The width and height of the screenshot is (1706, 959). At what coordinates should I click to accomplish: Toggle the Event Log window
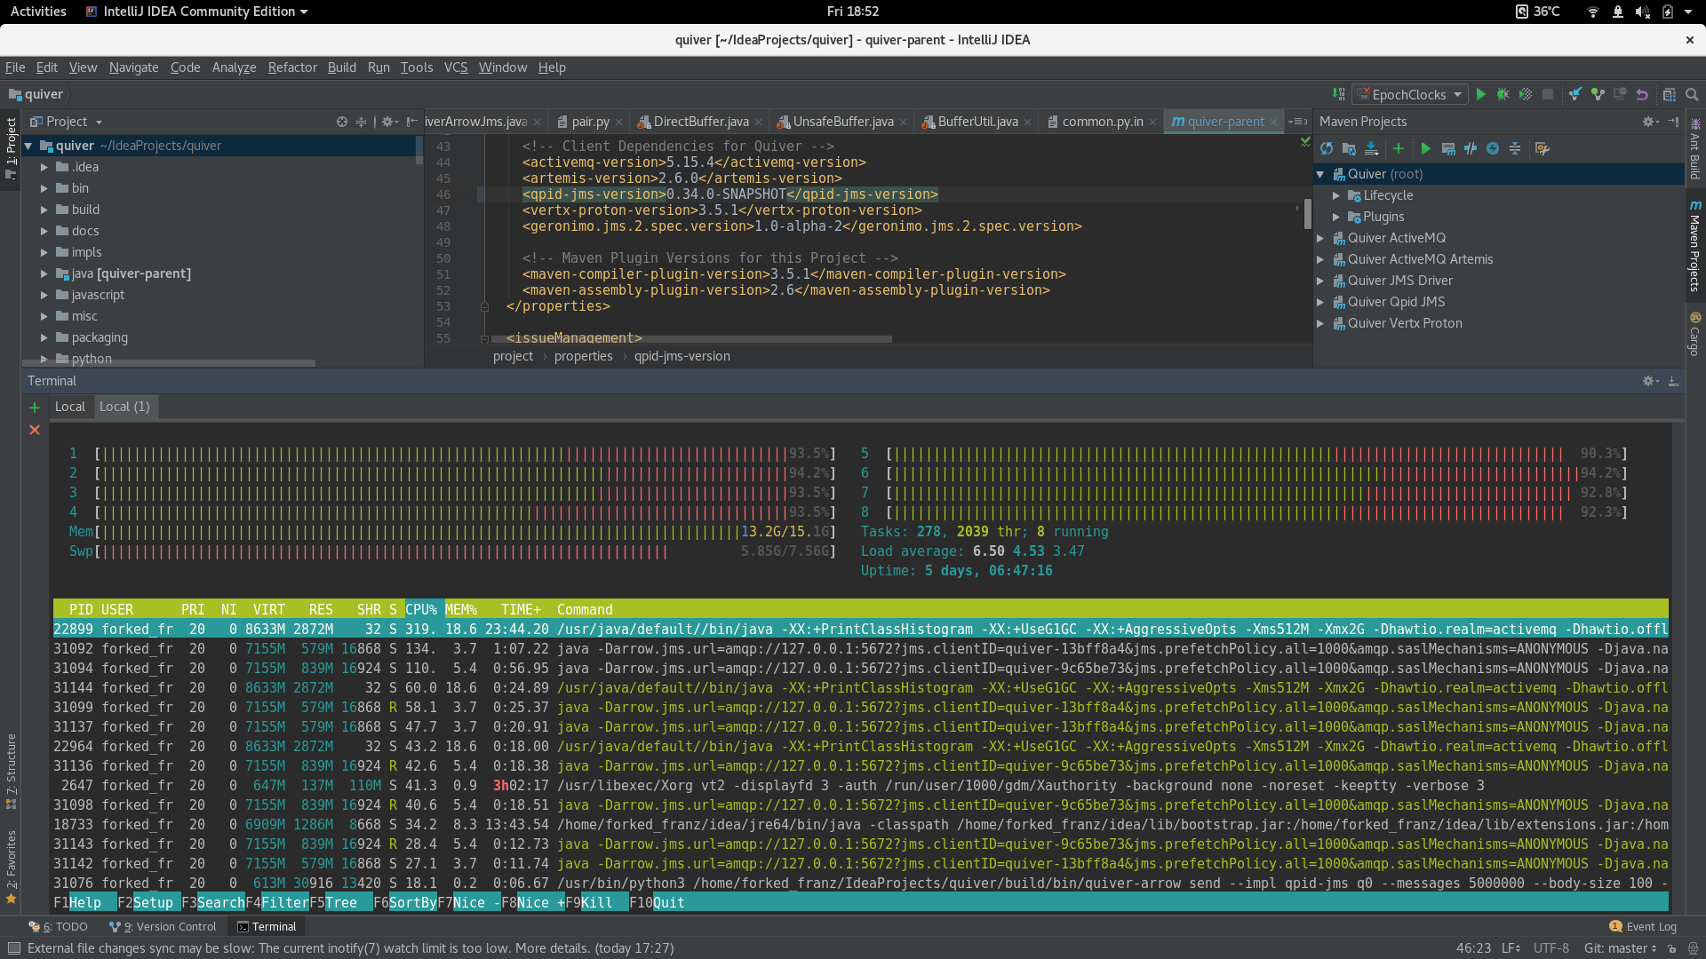[1643, 926]
